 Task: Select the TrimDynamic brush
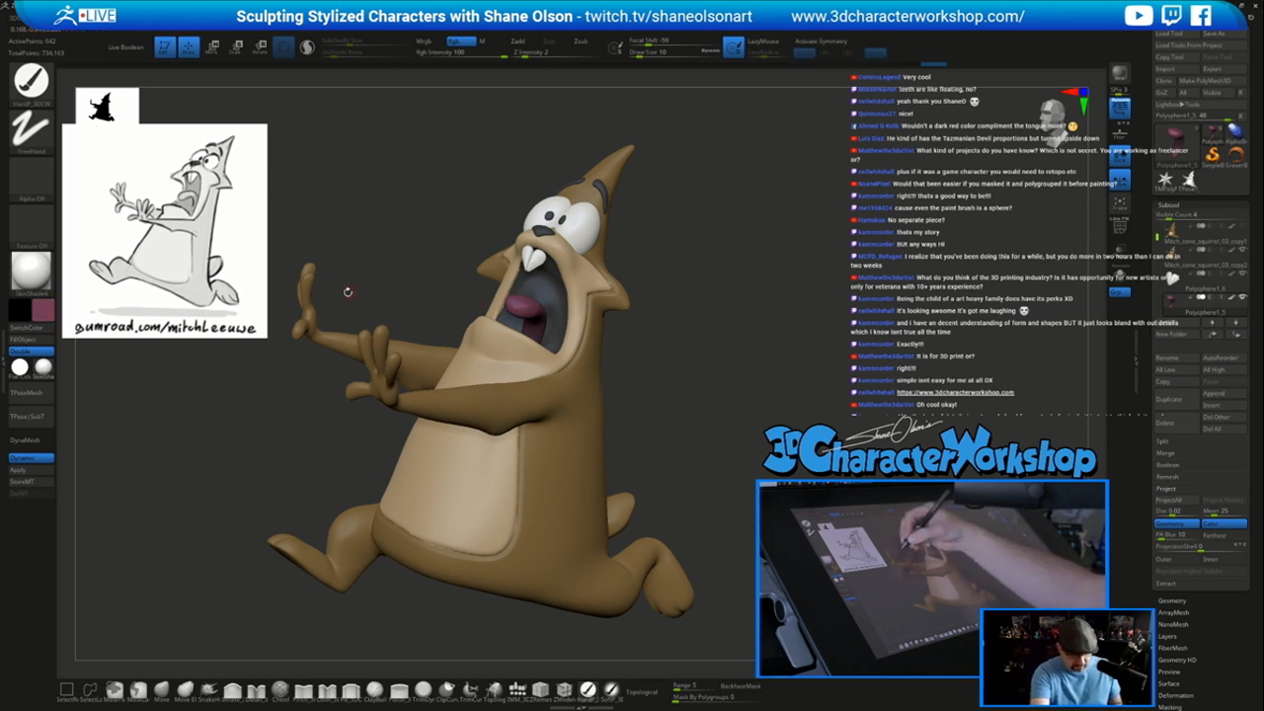click(423, 690)
